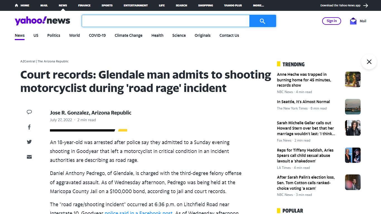Select News in the top navigation bar
This screenshot has width=381, height=214.
pos(63,5)
